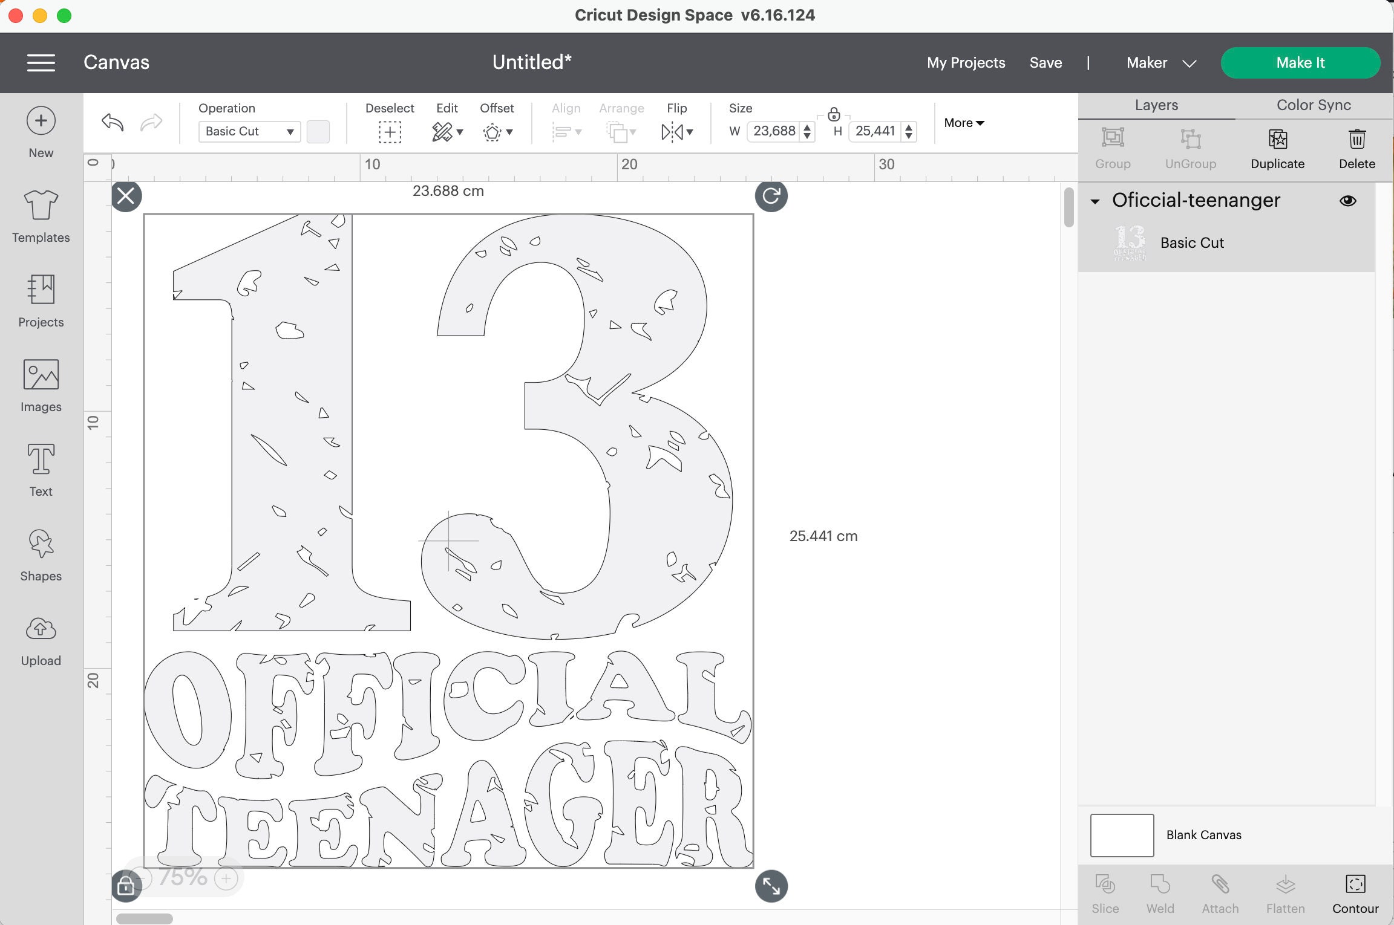Open the Text tool
This screenshot has width=1394, height=925.
[40, 469]
